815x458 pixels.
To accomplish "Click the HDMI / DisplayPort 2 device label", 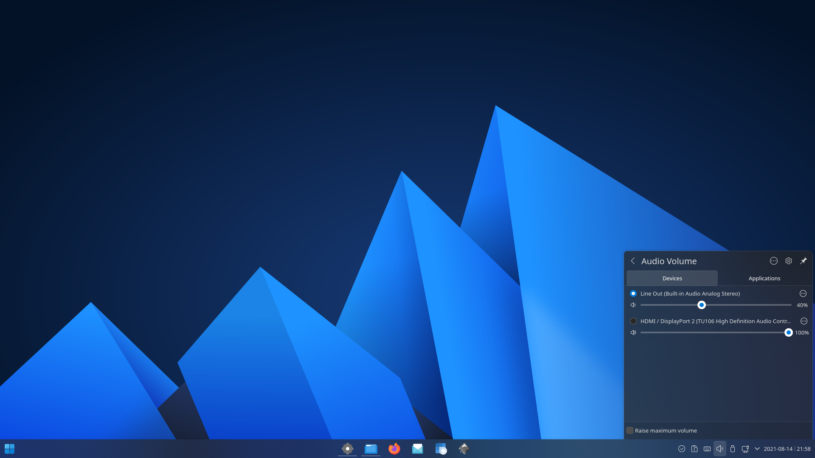I will [716, 321].
